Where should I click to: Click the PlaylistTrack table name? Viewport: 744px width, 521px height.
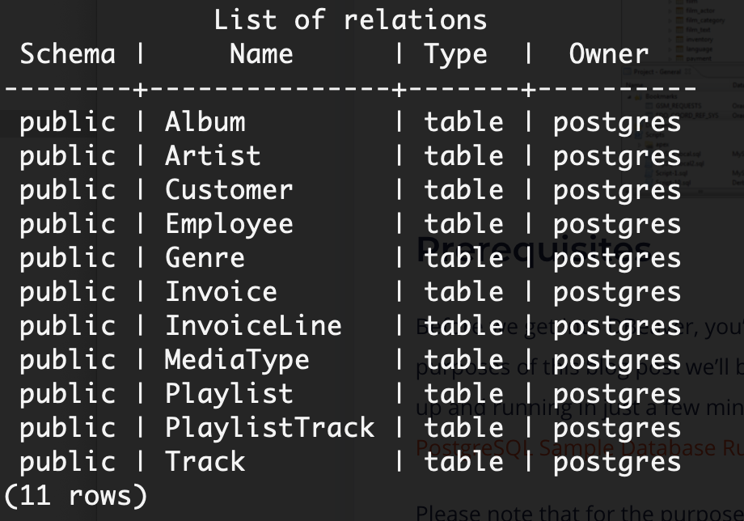tap(269, 425)
